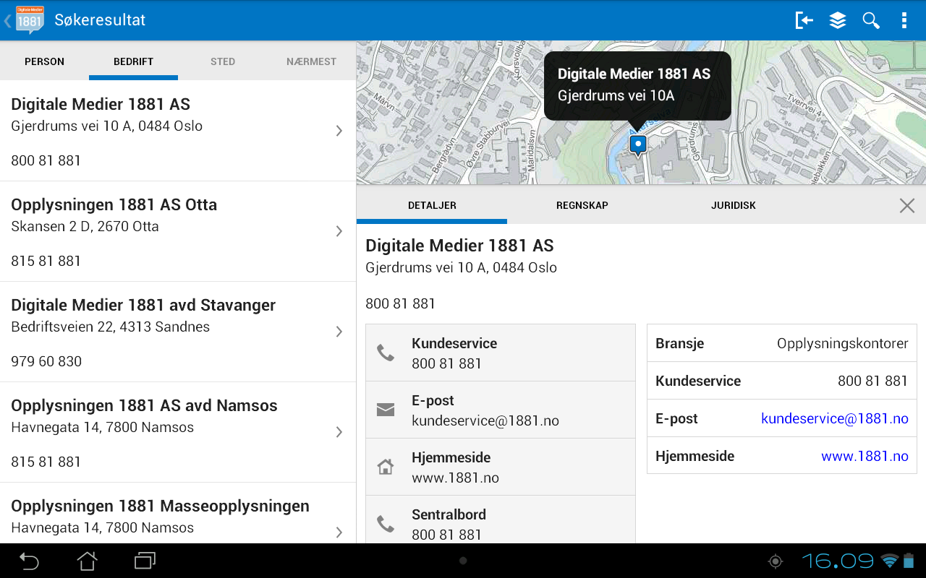Tap the Søkeresultat title in action bar

click(100, 20)
